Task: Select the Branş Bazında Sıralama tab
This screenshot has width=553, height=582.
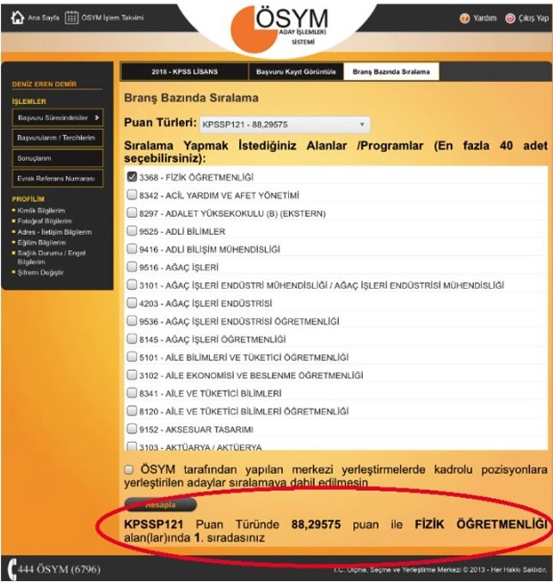Action: 390,71
